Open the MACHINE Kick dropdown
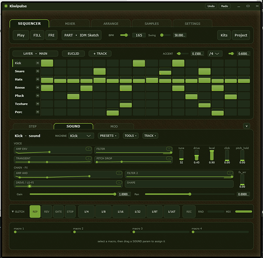Image resolution: width=263 pixels, height=258 pixels. point(81,136)
